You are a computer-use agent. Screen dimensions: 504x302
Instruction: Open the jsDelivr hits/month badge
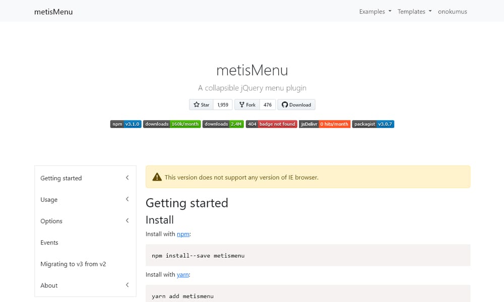(325, 124)
